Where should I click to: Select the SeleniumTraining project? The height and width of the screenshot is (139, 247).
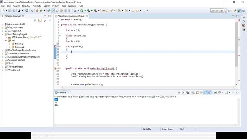(x=17, y=60)
